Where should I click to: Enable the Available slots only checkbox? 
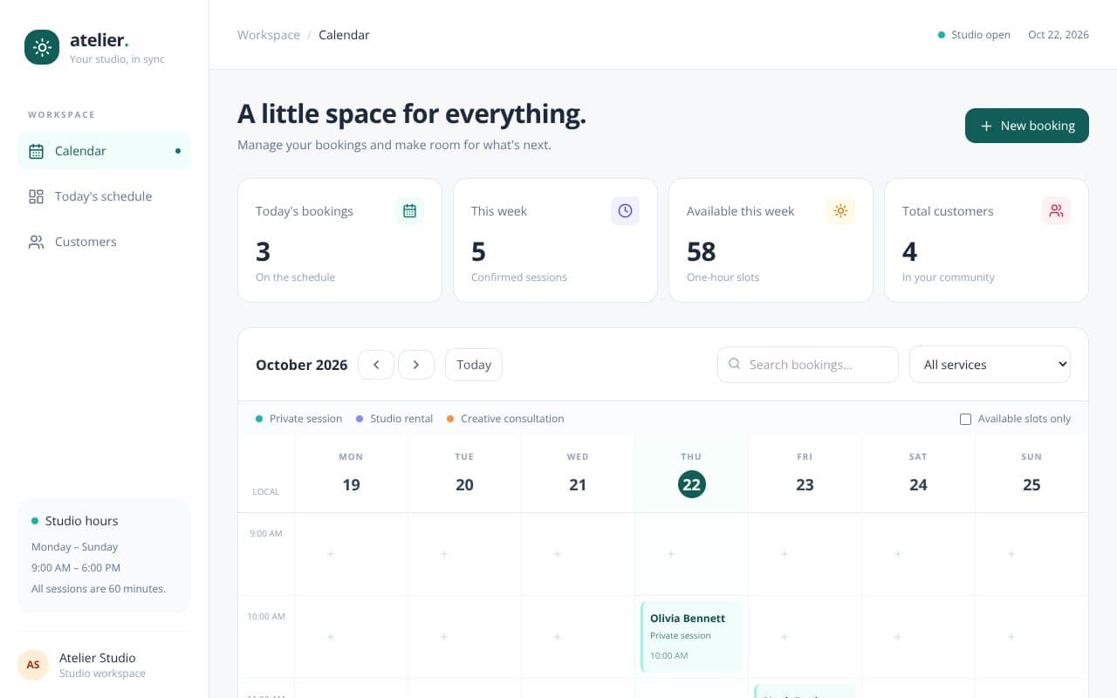click(965, 419)
